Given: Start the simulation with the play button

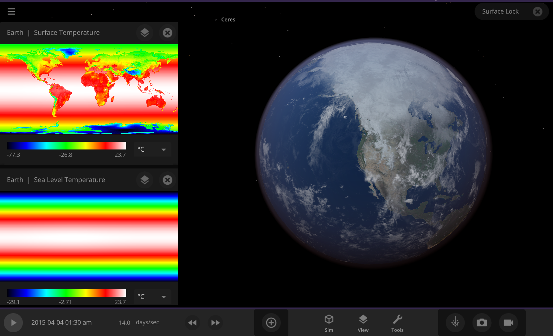Looking at the screenshot, I should click(13, 323).
